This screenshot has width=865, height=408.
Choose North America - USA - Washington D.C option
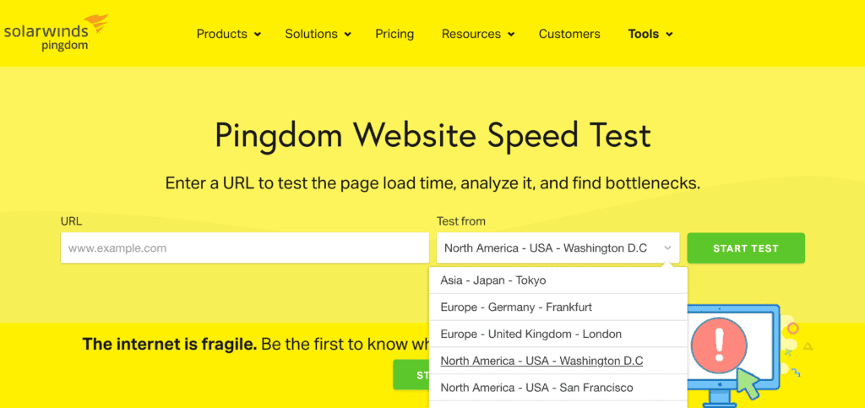558,362
